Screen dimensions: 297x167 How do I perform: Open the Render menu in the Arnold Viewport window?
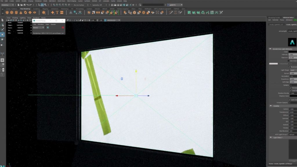53,24
